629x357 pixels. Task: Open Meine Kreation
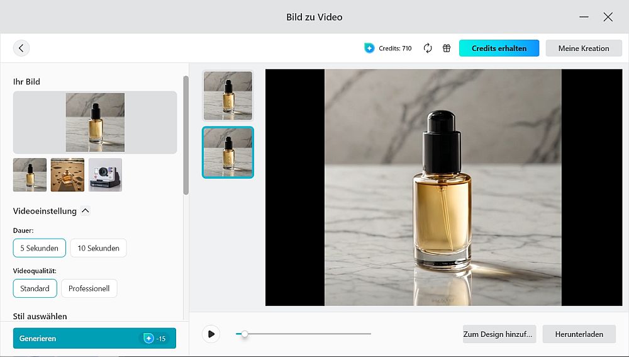[x=584, y=48]
